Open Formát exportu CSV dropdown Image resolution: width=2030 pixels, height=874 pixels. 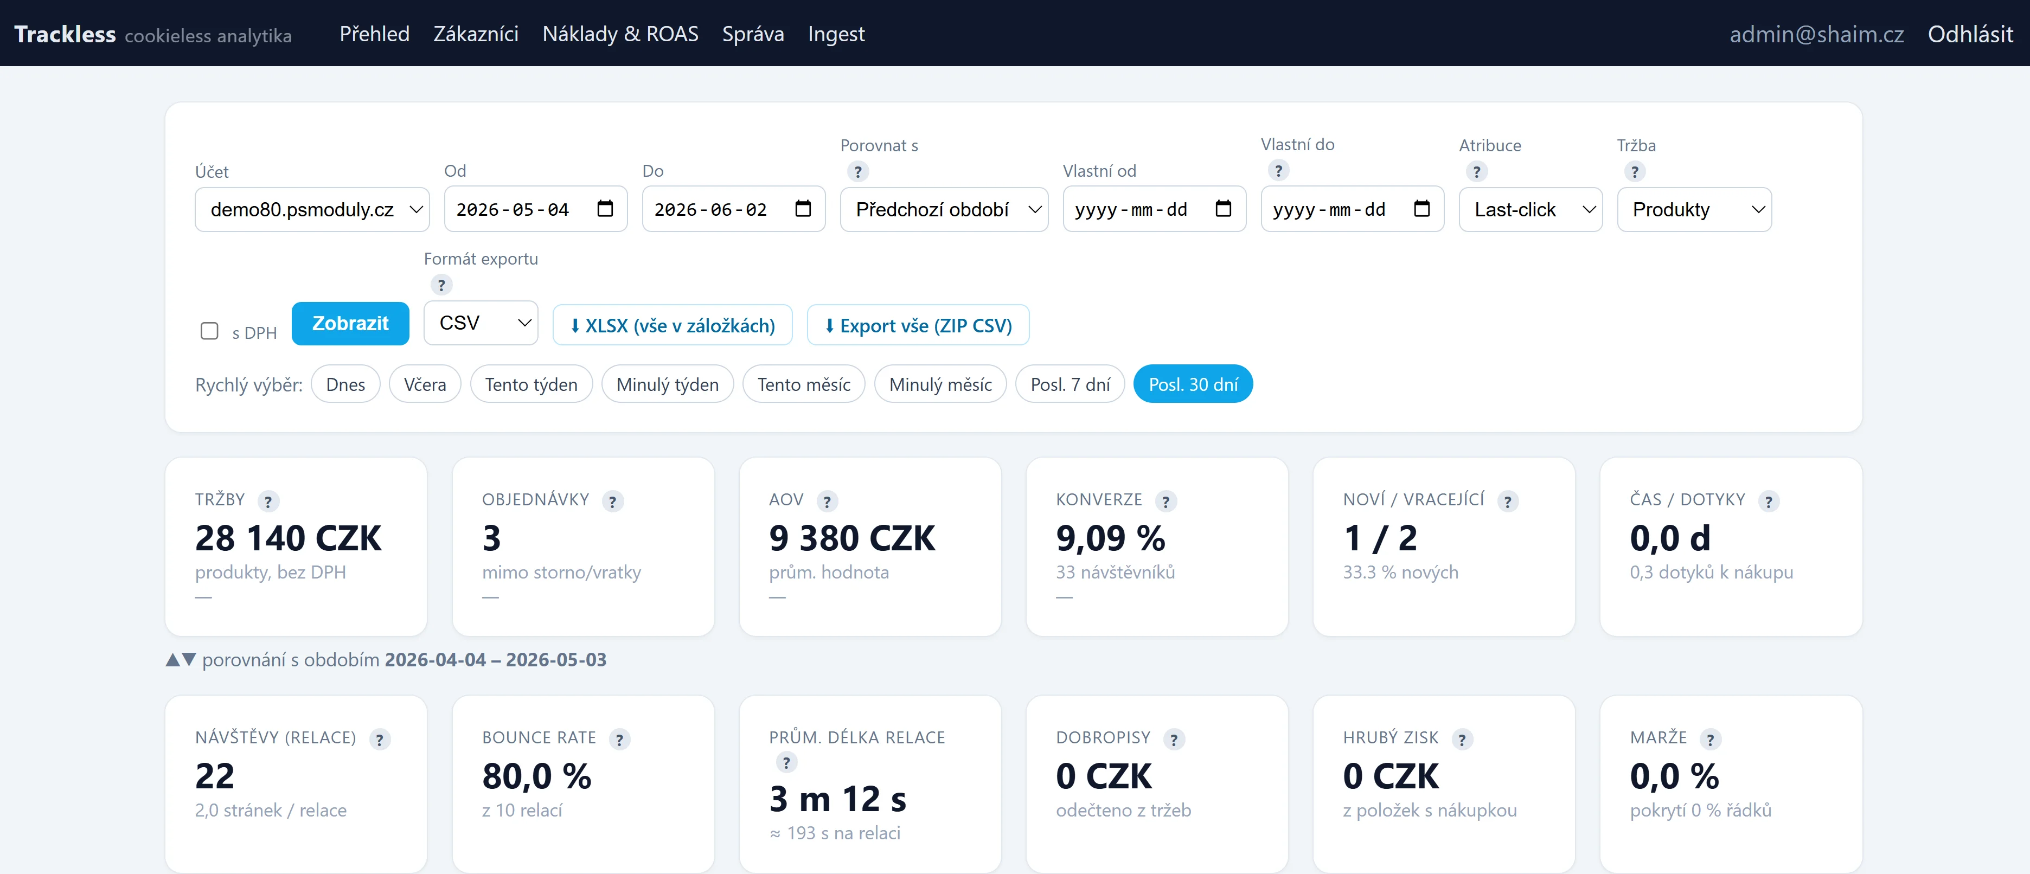(x=481, y=323)
